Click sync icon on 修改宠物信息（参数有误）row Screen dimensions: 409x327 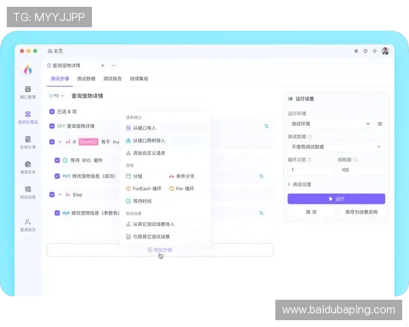pos(261,213)
